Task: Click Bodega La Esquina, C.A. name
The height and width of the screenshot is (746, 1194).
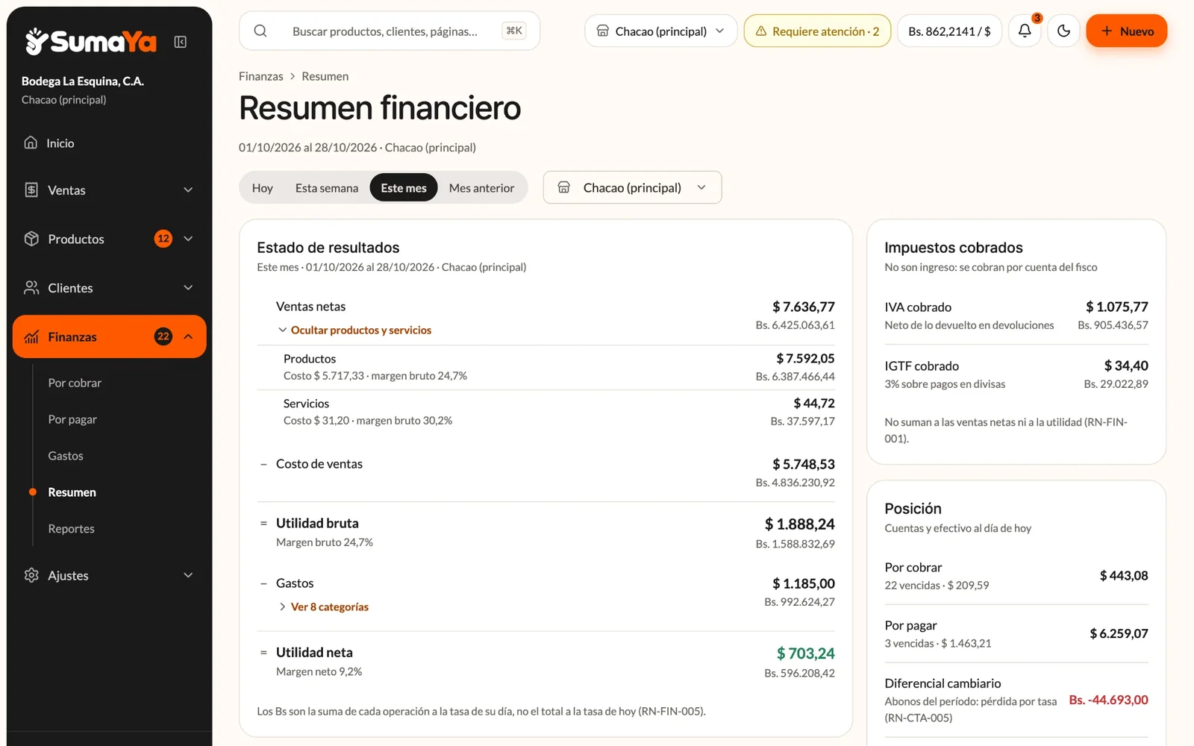Action: tap(82, 81)
